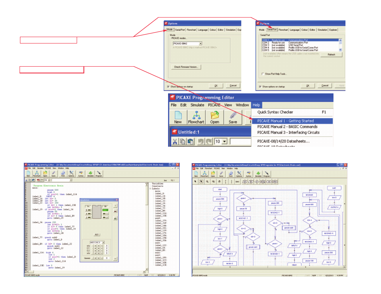Open Options from the code editor window toolbar
381x294 pixels.
coord(71,174)
